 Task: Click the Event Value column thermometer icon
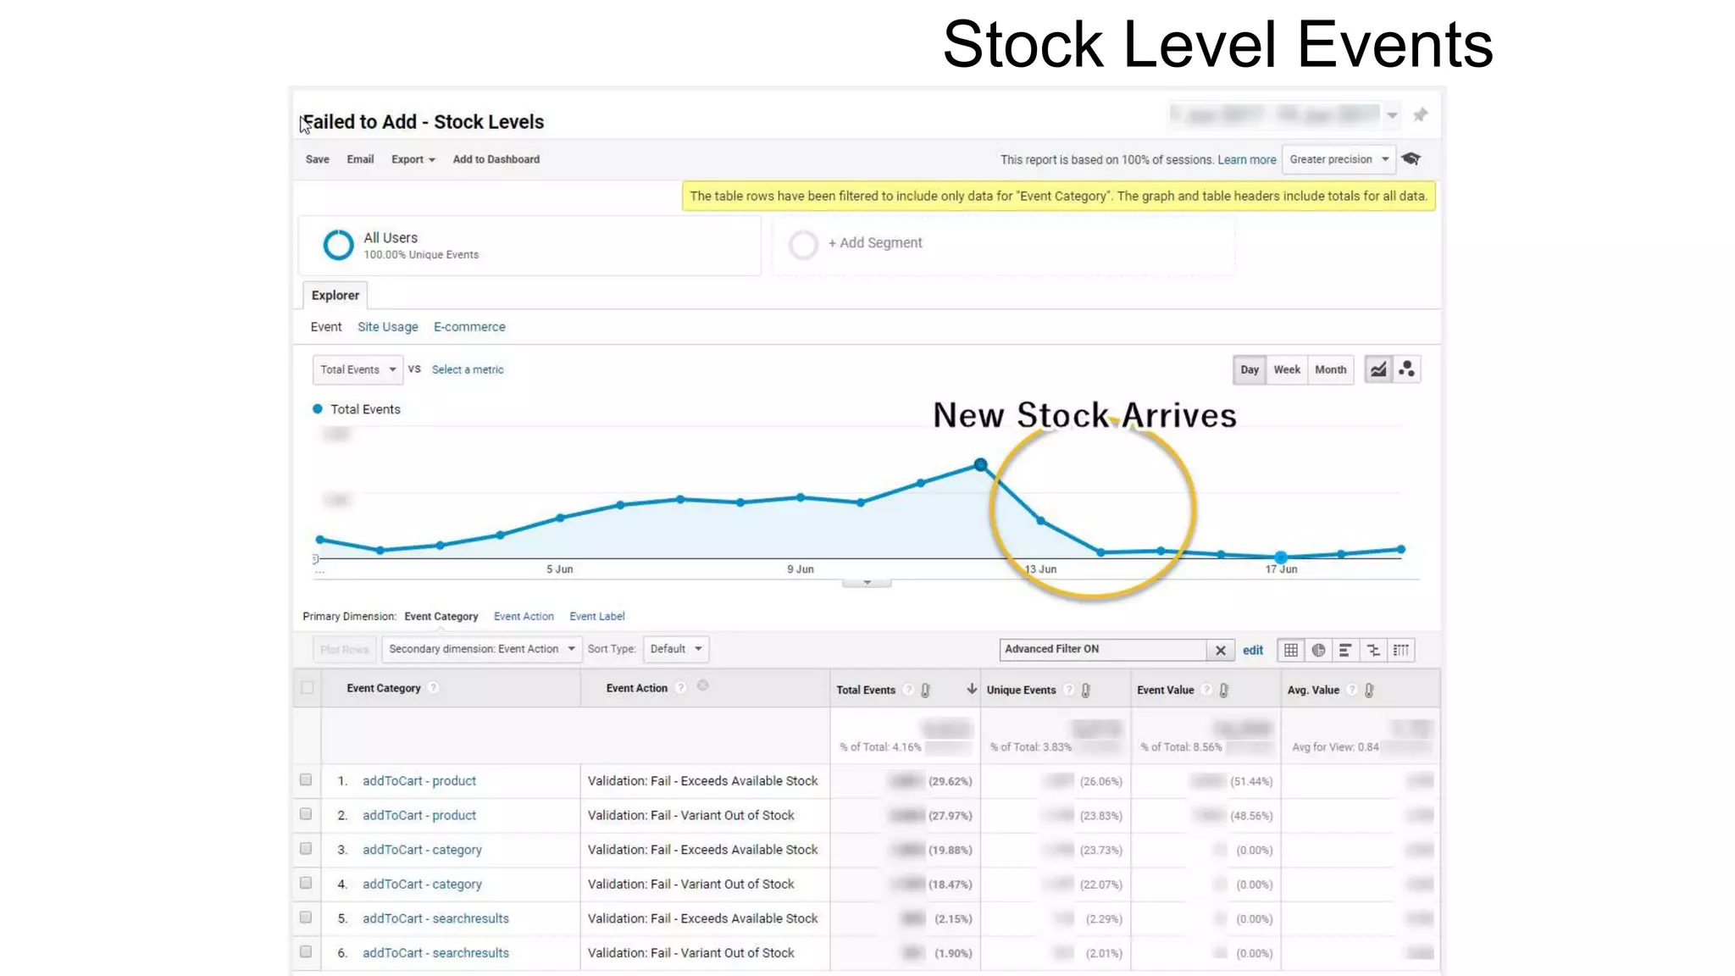pos(1224,690)
